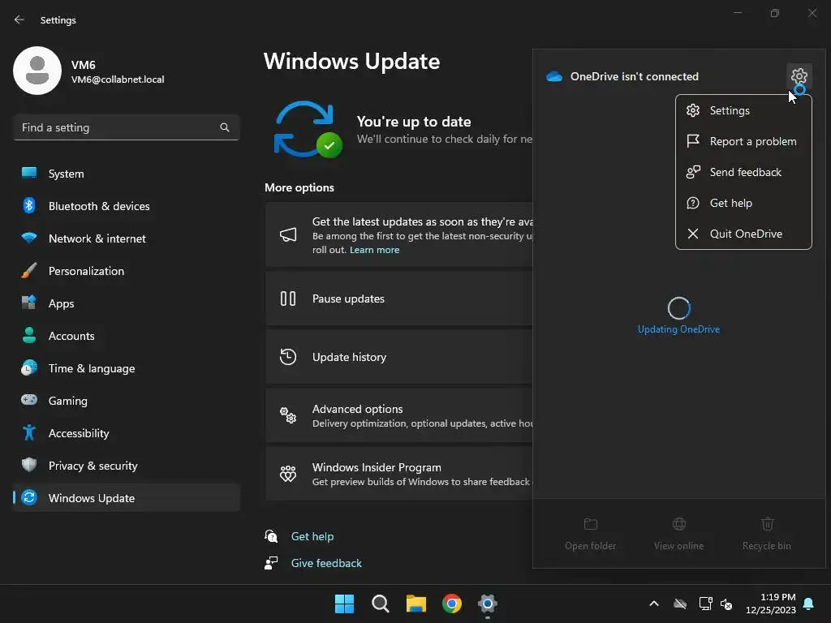
Task: Open Privacy & security category
Action: pos(126,466)
